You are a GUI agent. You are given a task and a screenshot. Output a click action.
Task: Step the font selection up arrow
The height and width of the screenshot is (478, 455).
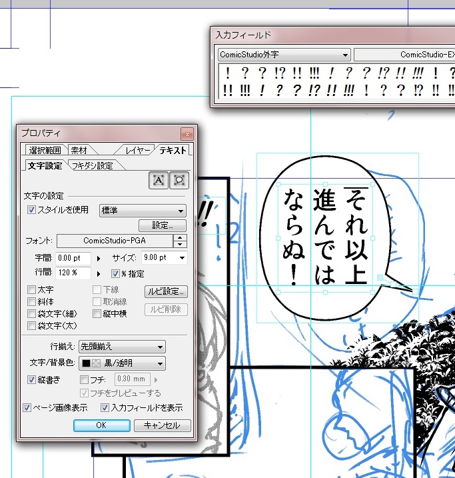tap(180, 238)
